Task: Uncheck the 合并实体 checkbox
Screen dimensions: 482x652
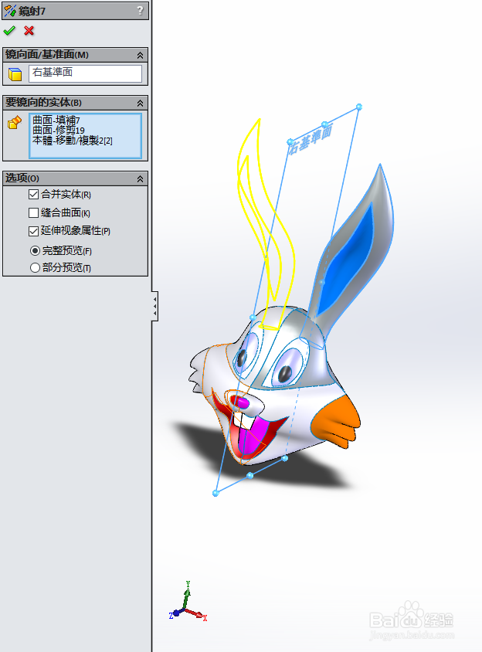Action: tap(34, 194)
